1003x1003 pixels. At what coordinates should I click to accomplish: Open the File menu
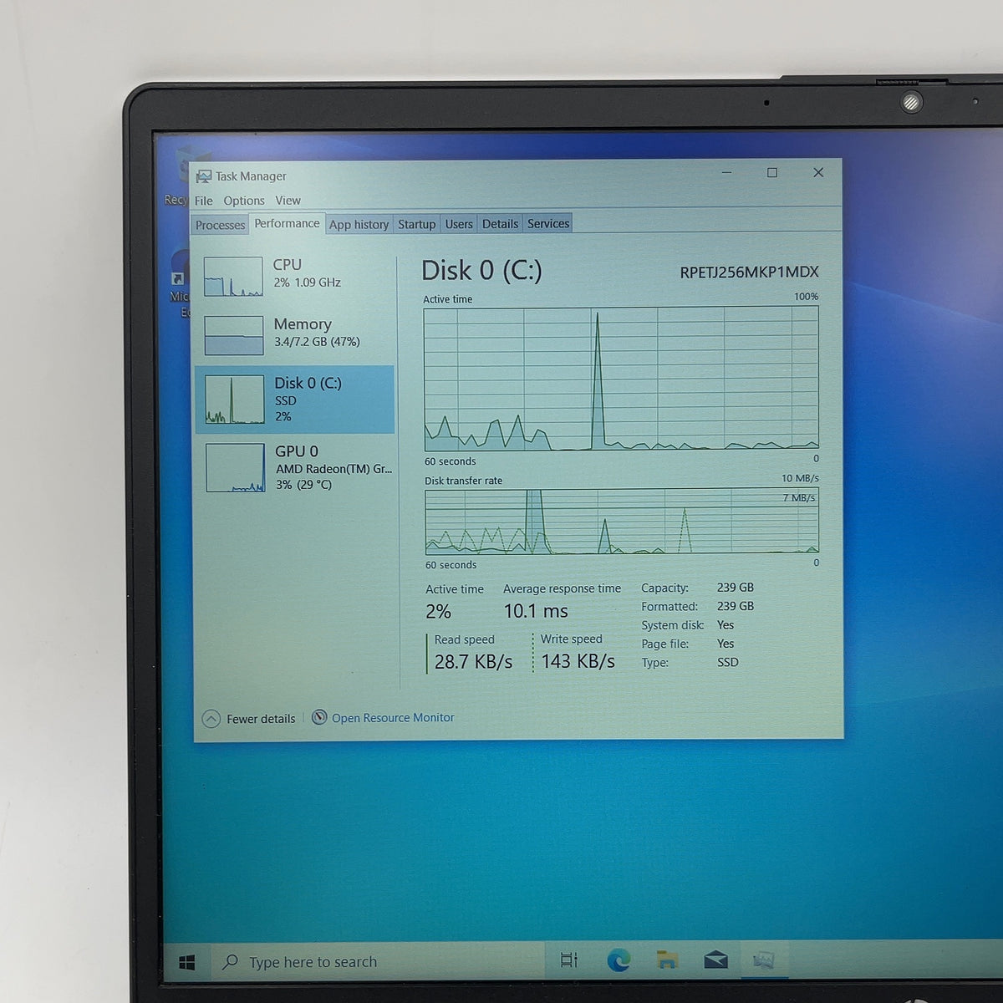point(203,201)
